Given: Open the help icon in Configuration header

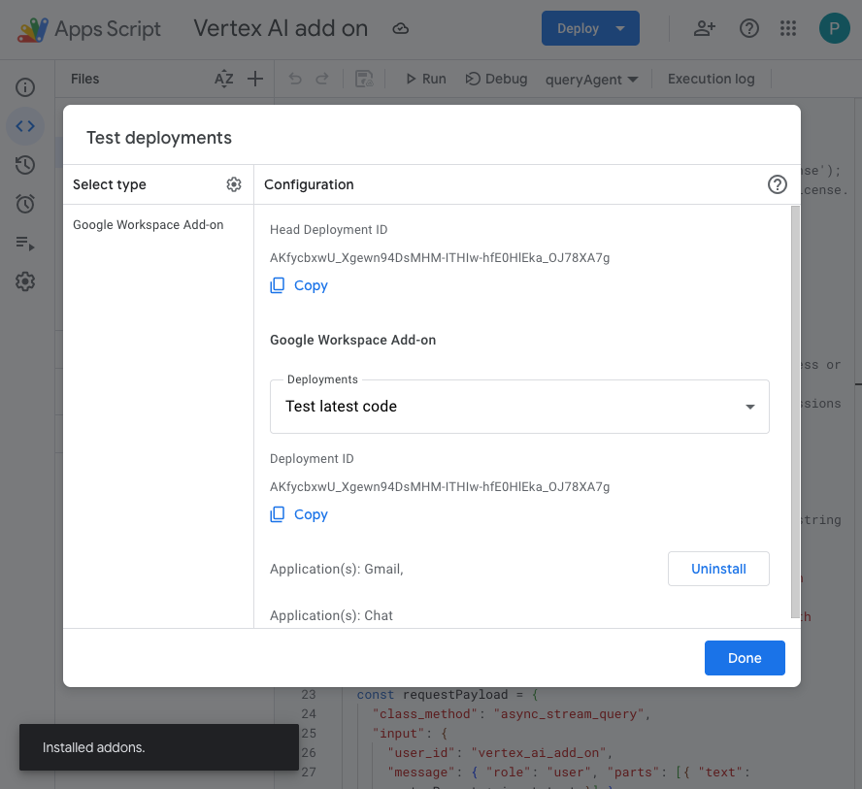Looking at the screenshot, I should (x=777, y=184).
